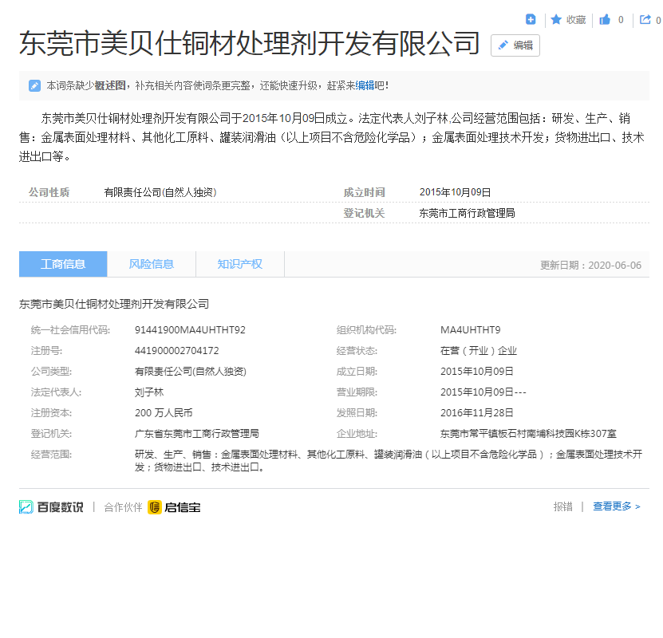Click credit code 91441900MA4UHTHT92
This screenshot has width=663, height=638.
[190, 330]
